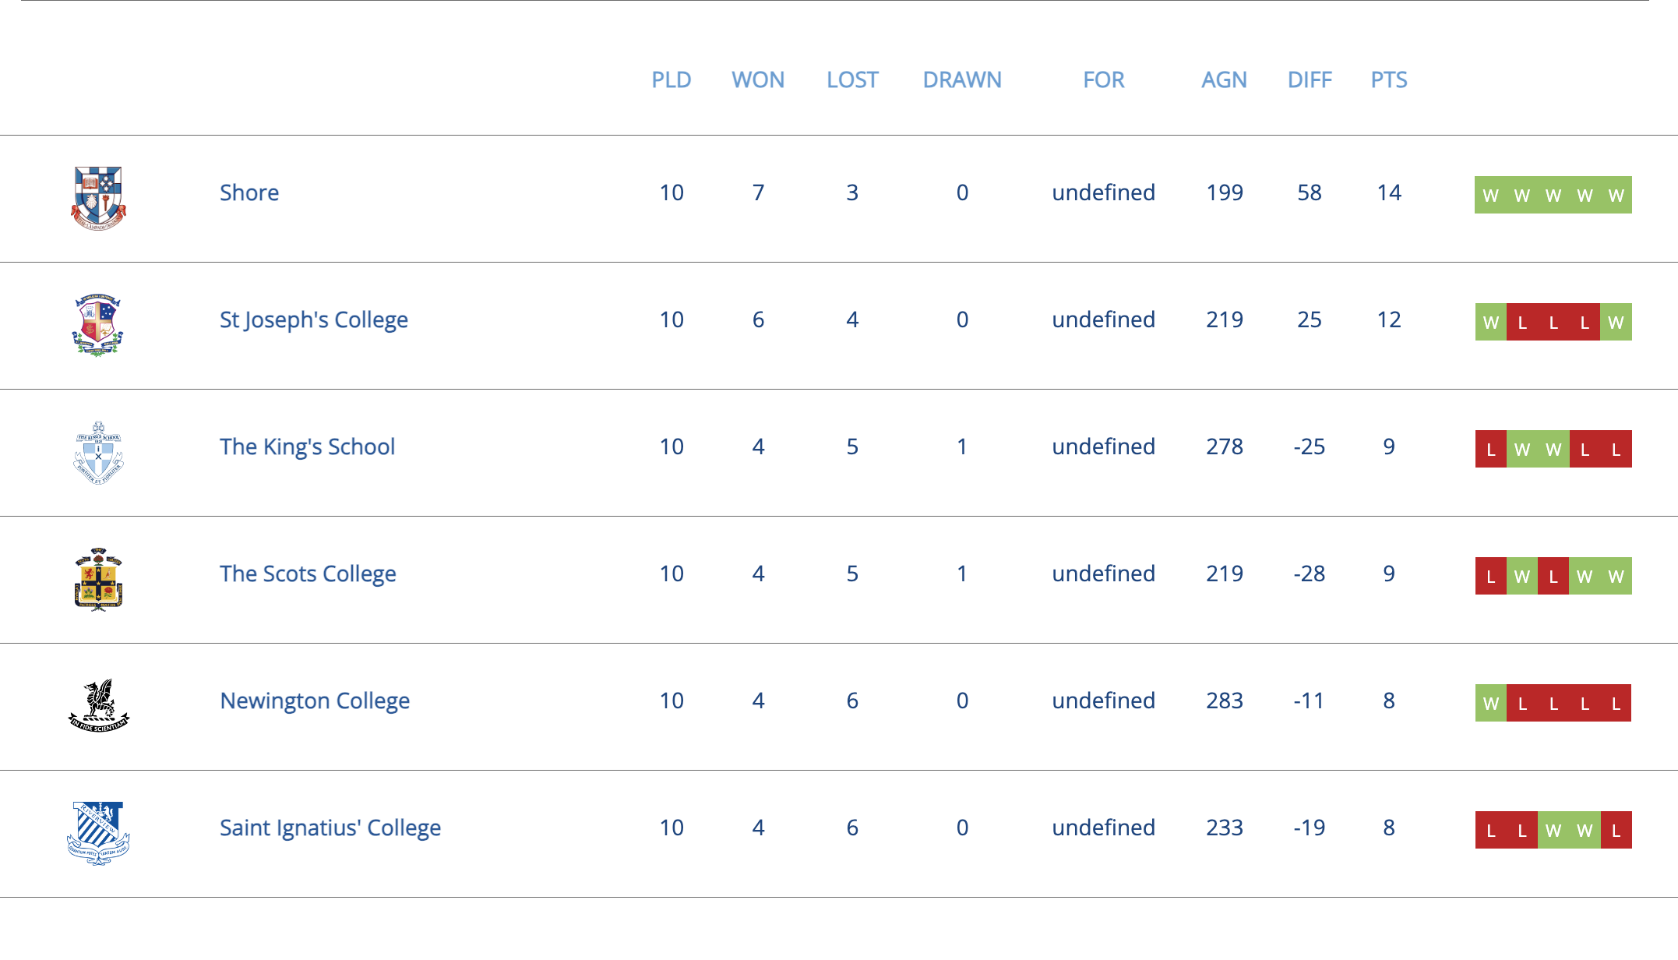This screenshot has width=1678, height=960.
Task: Click Shore's first green W form box
Action: (x=1491, y=195)
